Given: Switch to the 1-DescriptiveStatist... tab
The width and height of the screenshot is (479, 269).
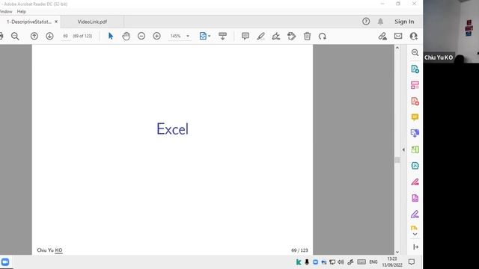Looking at the screenshot, I should click(x=28, y=22).
